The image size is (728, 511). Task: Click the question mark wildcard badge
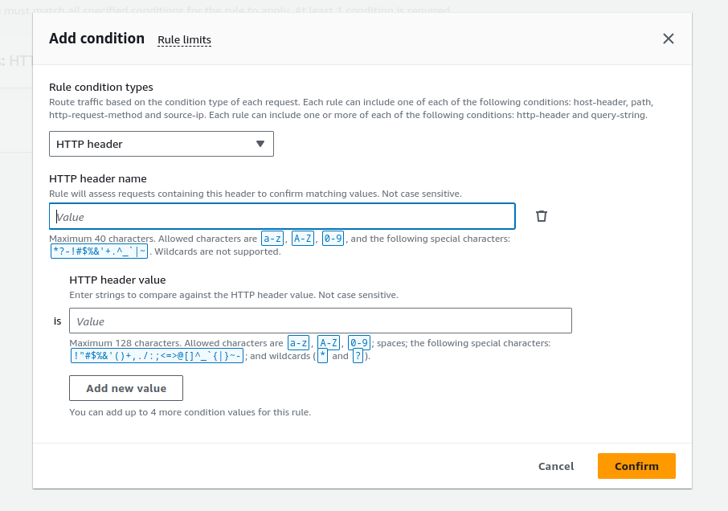tap(357, 356)
